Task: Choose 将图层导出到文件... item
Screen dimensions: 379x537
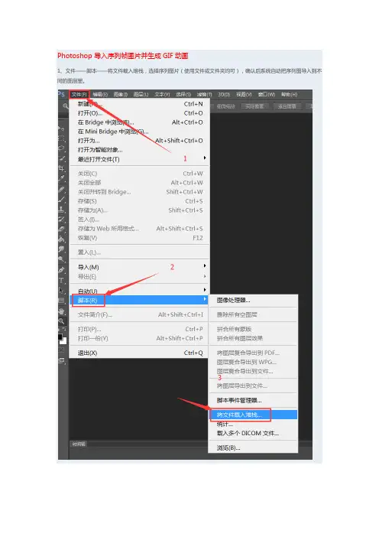Action: (253, 386)
